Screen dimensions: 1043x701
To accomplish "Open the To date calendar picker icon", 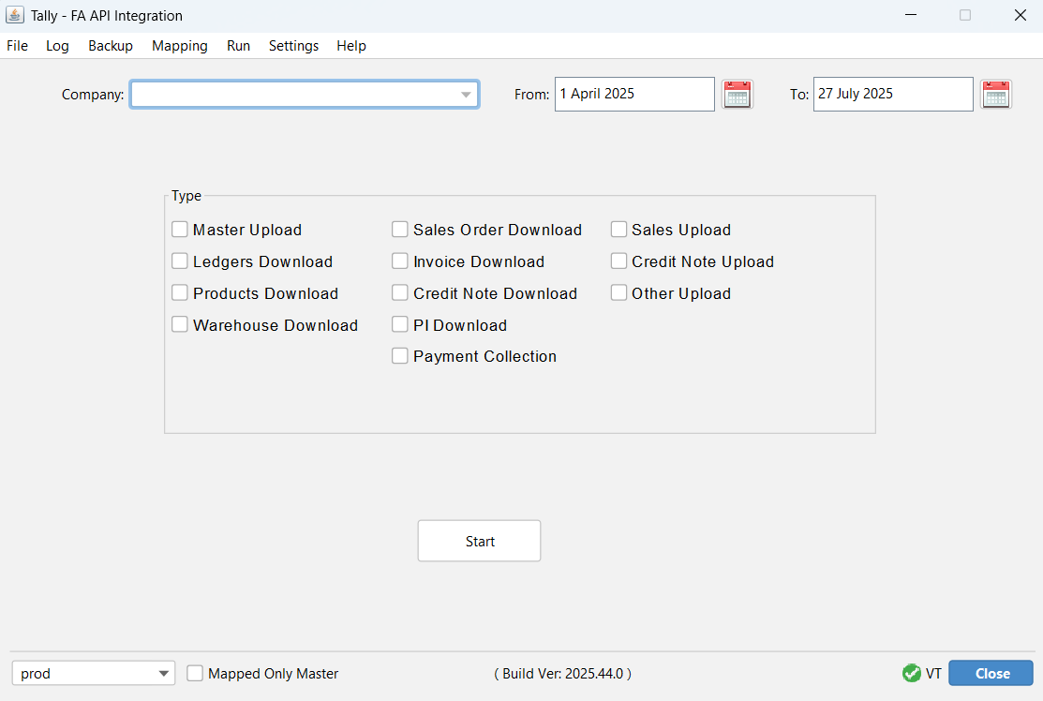I will (x=995, y=94).
